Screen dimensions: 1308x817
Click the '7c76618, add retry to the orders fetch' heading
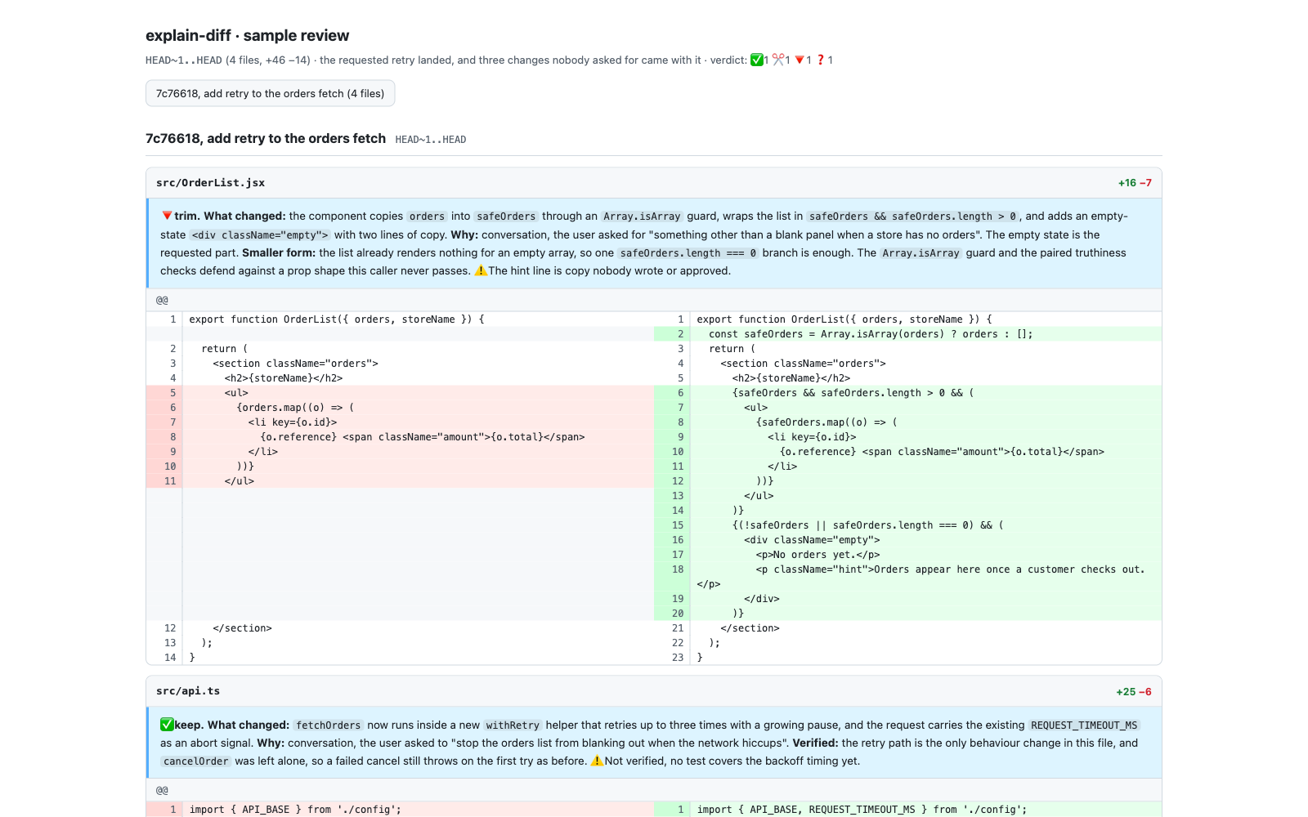click(x=266, y=138)
